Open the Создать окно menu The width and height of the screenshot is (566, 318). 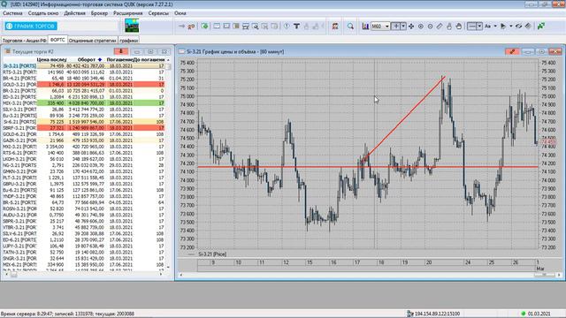(x=43, y=13)
